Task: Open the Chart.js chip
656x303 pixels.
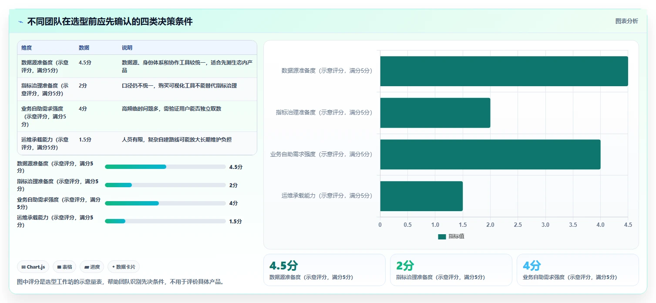Action: click(x=33, y=267)
